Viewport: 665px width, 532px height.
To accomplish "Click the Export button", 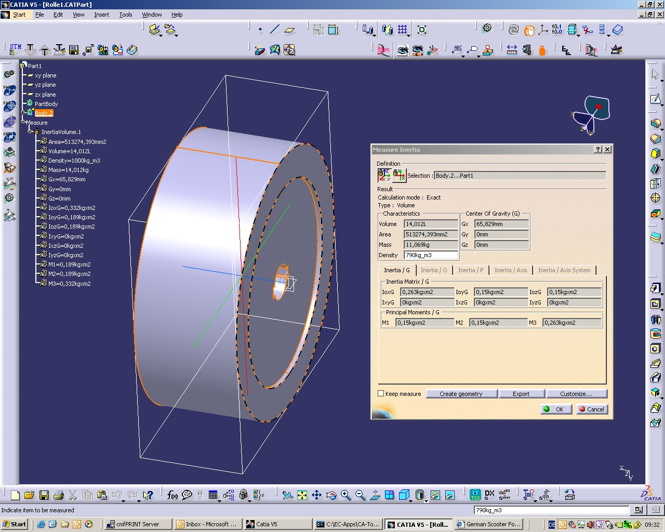I will pos(521,394).
